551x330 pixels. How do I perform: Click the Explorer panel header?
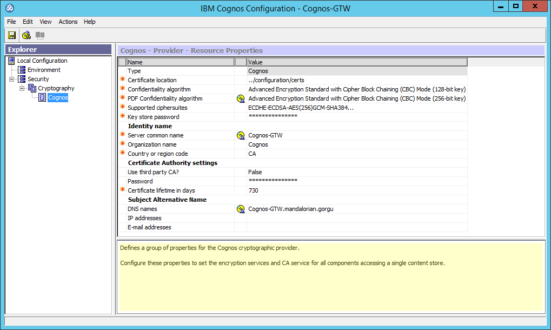pyautogui.click(x=58, y=50)
